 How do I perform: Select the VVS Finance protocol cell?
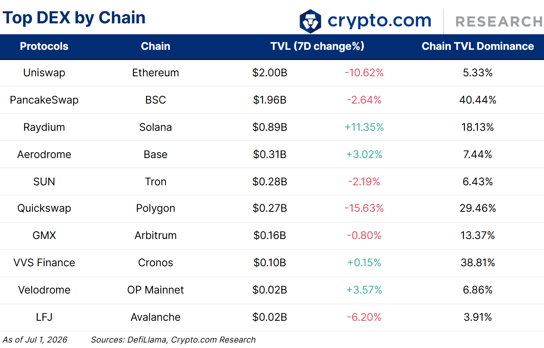(x=44, y=263)
